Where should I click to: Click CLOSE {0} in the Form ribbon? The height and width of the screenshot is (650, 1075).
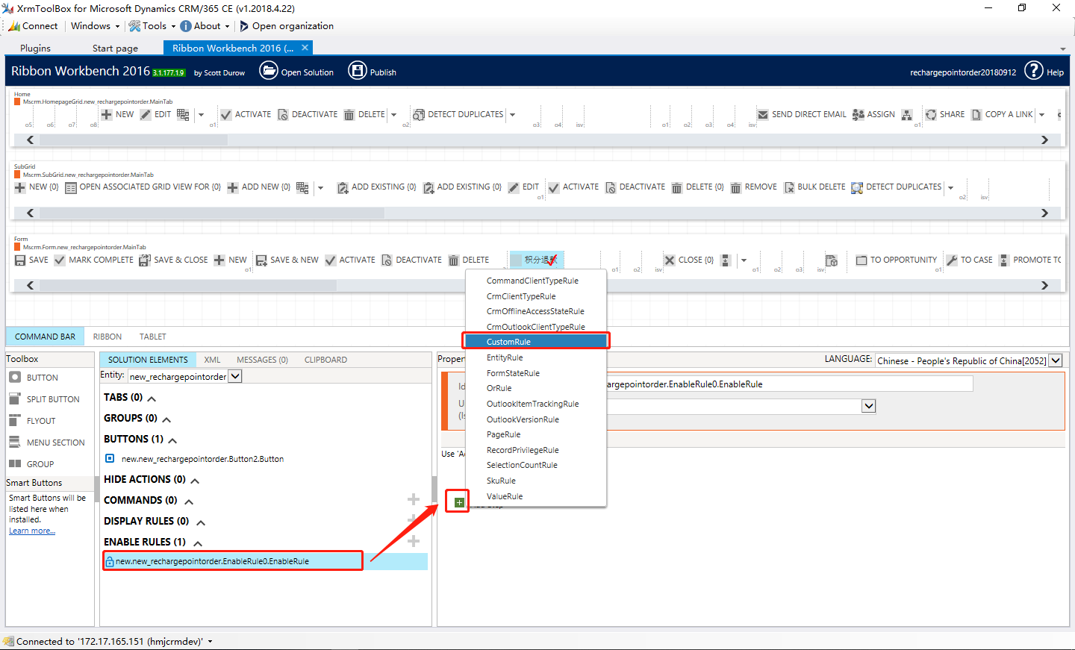[689, 260]
